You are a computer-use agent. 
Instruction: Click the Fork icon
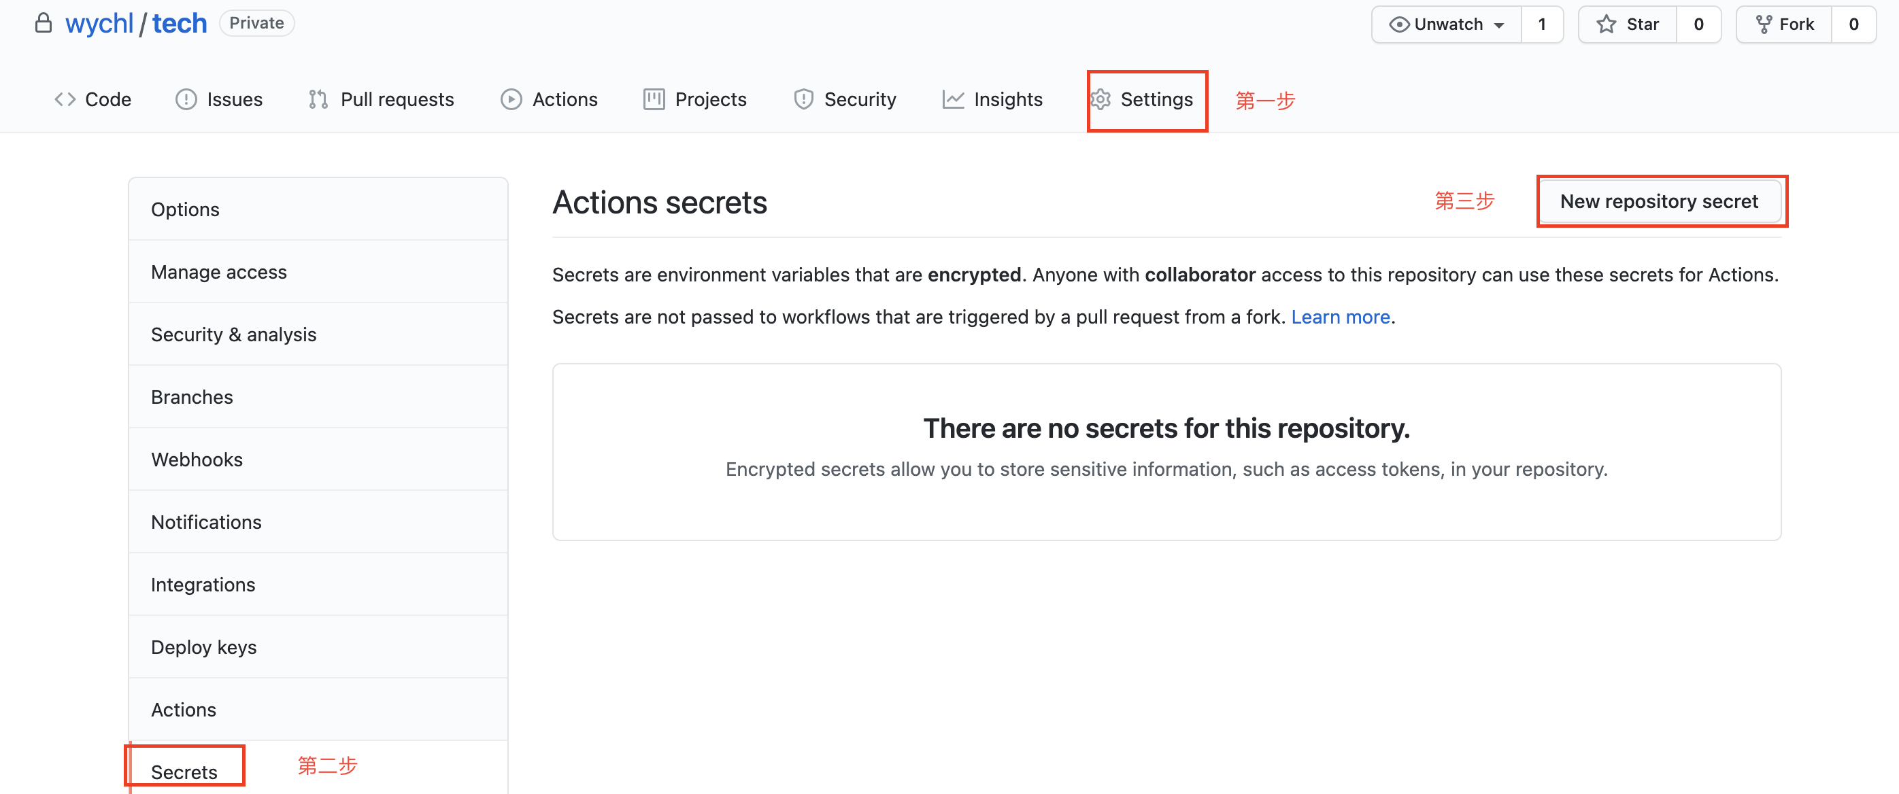pyautogui.click(x=1764, y=24)
